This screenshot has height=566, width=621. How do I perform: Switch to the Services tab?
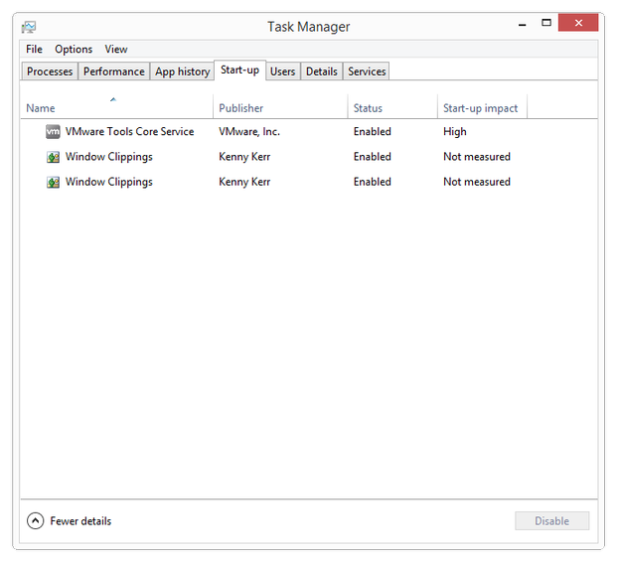[x=367, y=71]
